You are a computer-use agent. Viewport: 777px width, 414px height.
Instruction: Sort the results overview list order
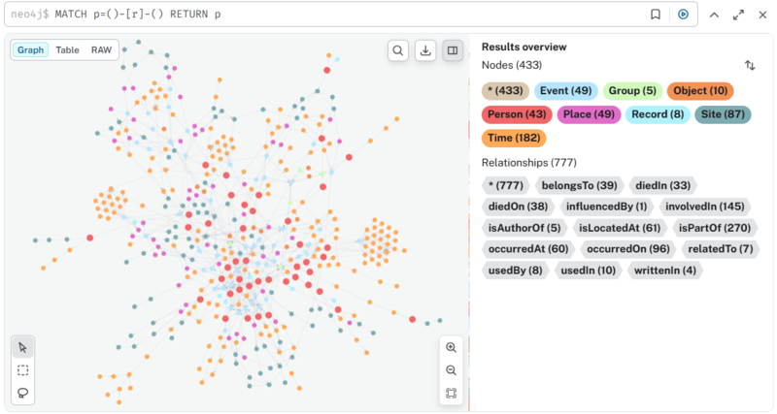(x=750, y=65)
